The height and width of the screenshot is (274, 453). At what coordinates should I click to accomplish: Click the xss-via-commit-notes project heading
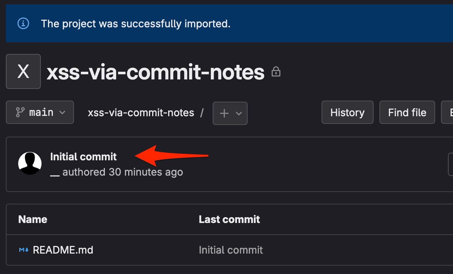click(155, 72)
